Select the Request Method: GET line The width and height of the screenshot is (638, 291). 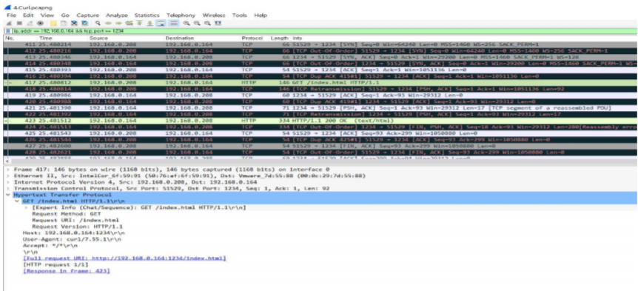point(67,214)
